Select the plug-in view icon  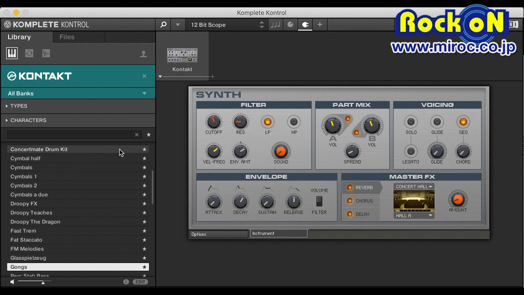(x=305, y=25)
